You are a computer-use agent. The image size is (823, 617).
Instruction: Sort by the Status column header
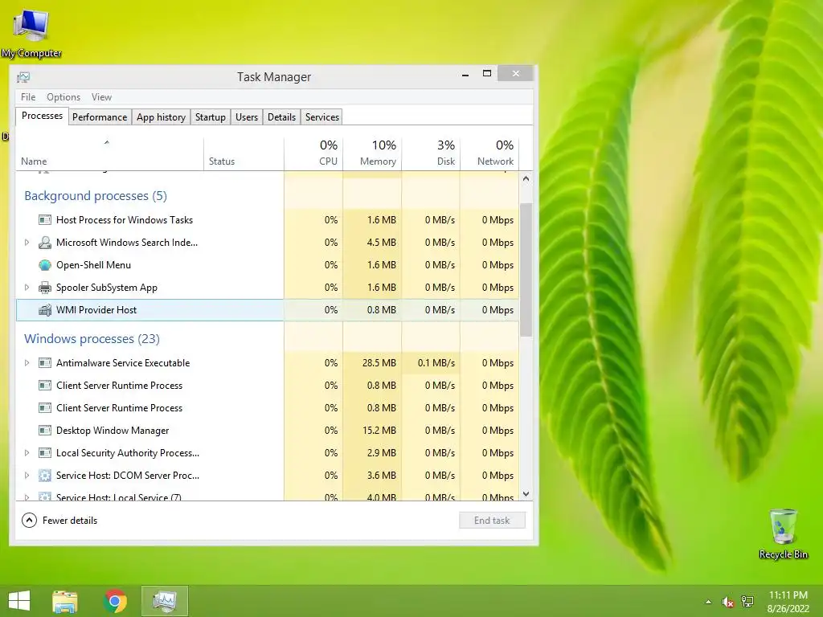click(x=244, y=153)
